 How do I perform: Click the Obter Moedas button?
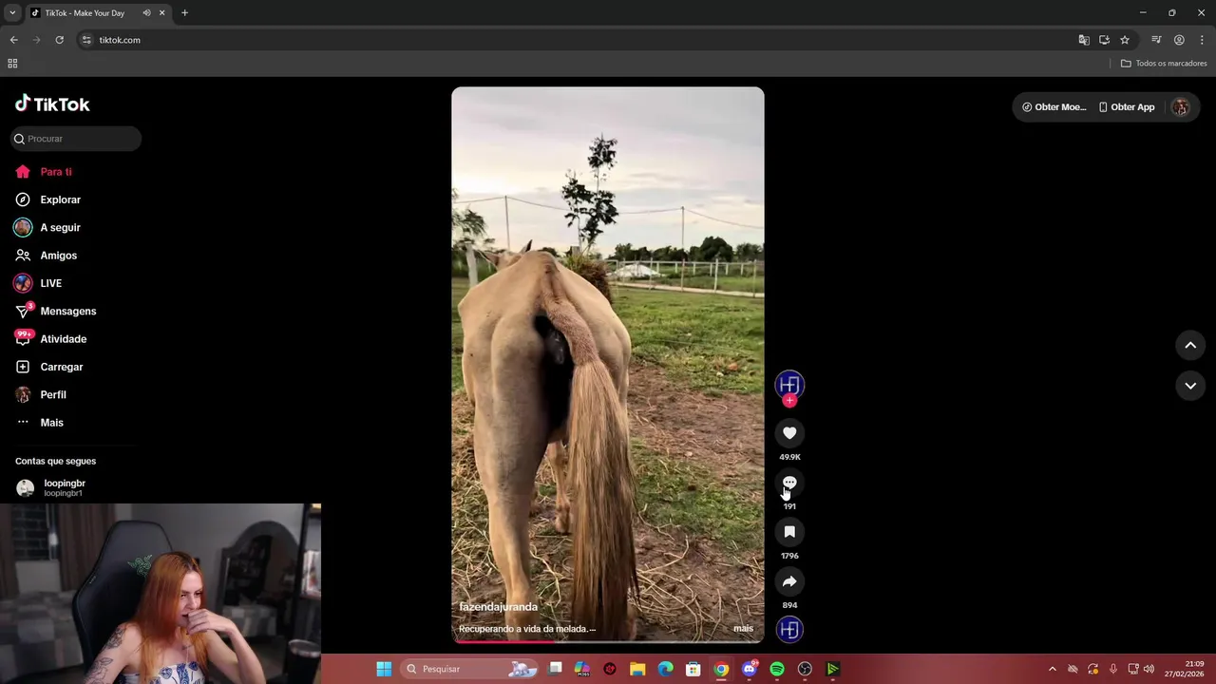tap(1054, 107)
